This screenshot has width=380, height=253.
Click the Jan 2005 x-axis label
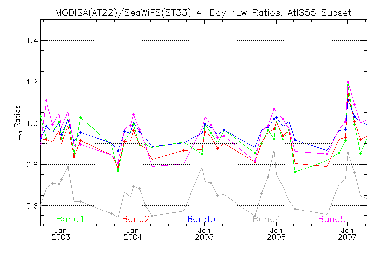(x=204, y=234)
